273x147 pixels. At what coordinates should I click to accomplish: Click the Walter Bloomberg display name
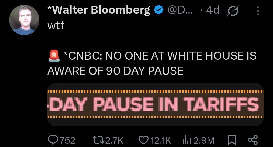point(99,10)
